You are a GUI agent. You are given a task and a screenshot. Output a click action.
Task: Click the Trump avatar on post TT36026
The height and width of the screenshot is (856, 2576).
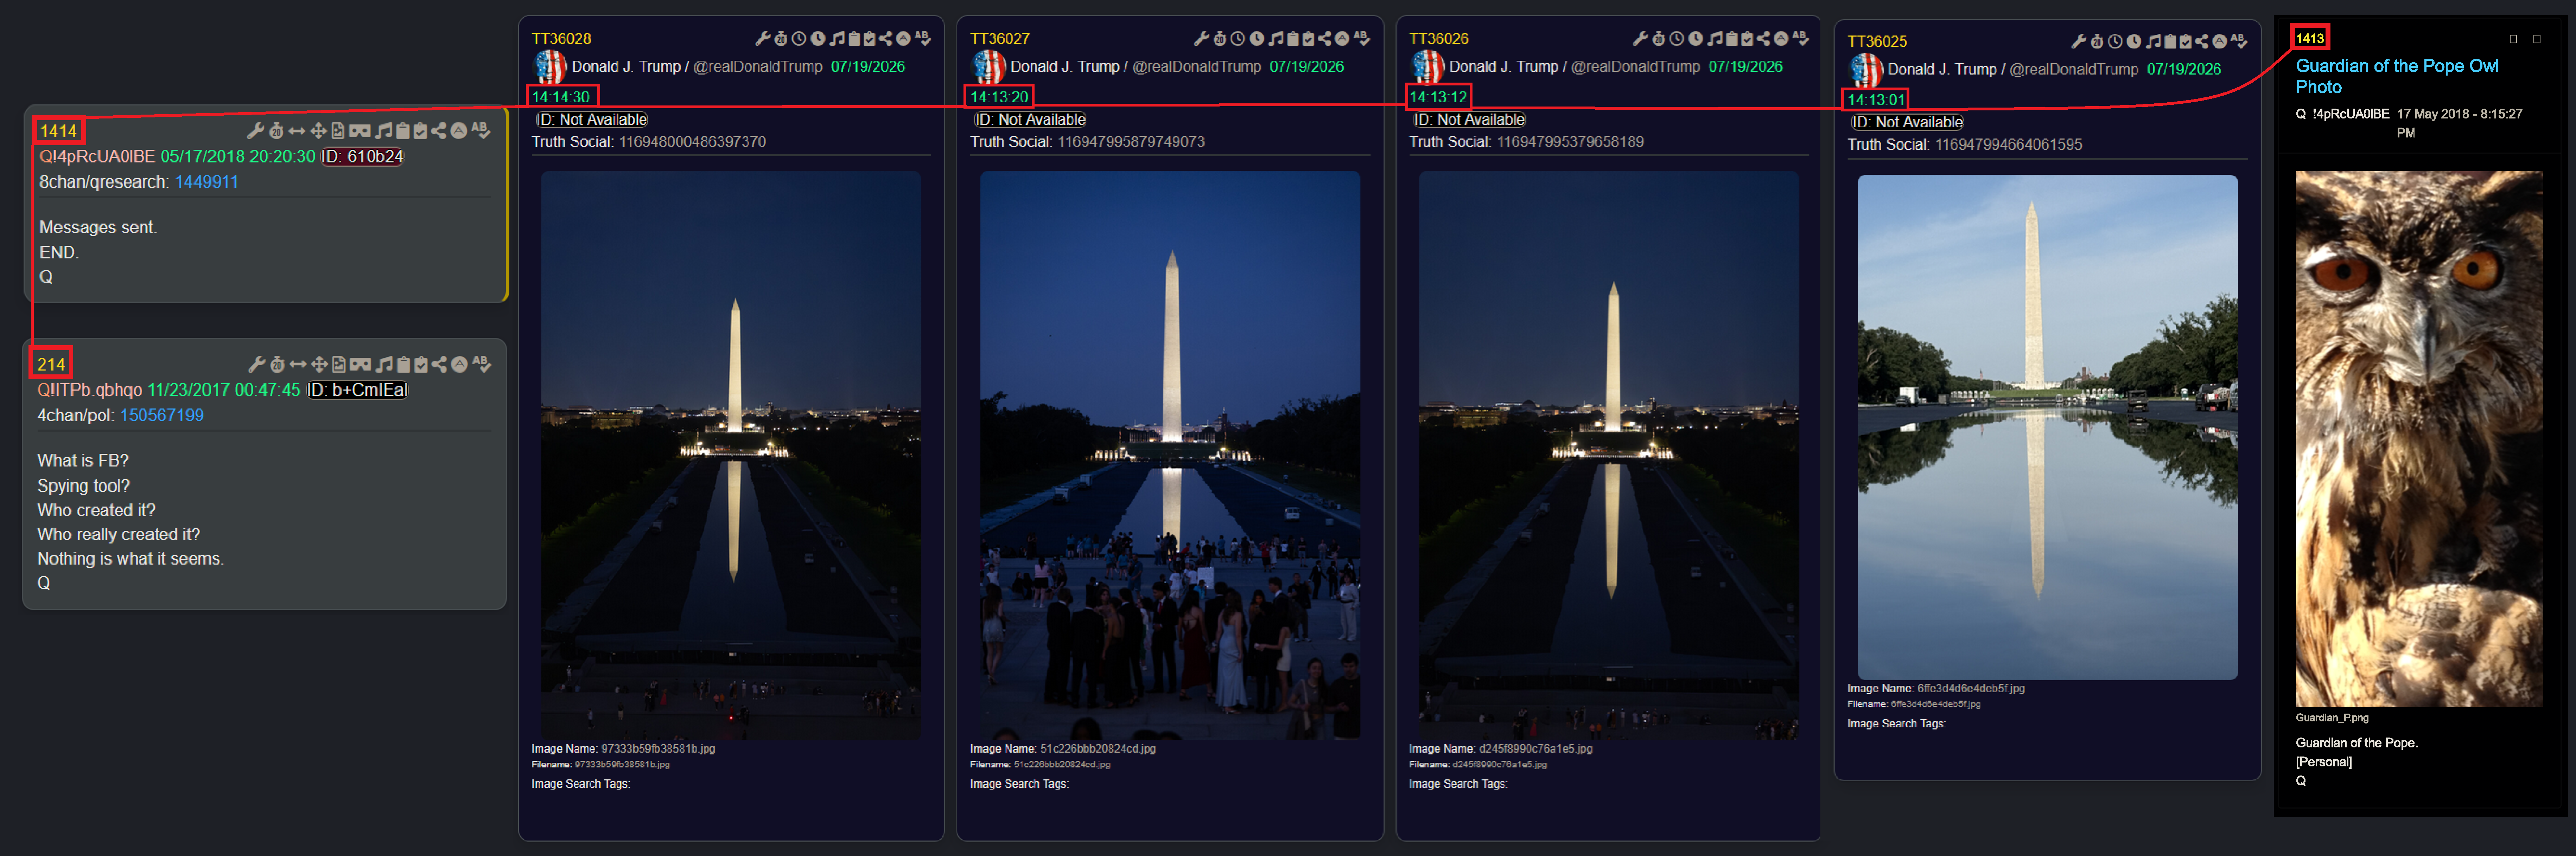point(1427,67)
